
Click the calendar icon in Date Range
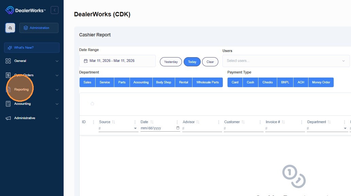pos(85,61)
